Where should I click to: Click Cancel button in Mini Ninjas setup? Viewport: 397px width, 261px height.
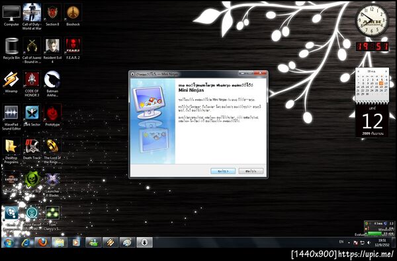point(251,171)
